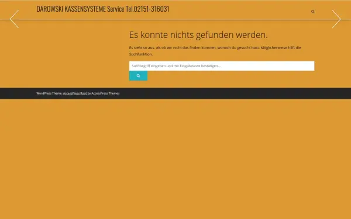Open the header search magnifier icon

pos(313,12)
